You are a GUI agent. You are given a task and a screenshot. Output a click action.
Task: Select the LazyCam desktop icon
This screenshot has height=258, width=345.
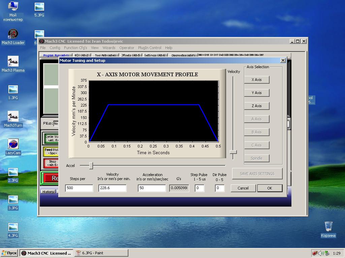click(x=13, y=144)
